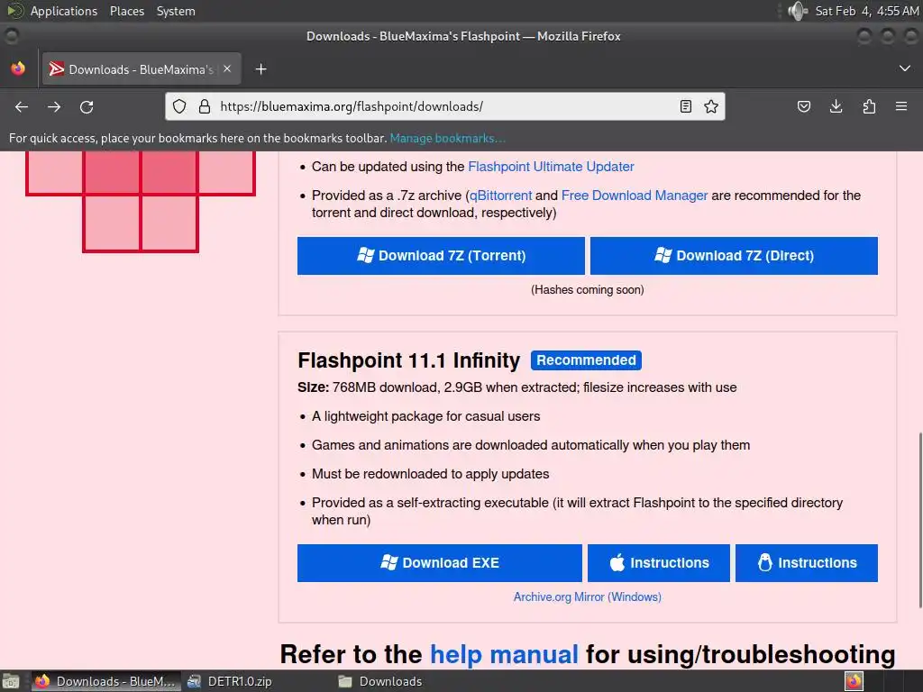
Task: Bookmark this page with the star icon
Action: [711, 106]
